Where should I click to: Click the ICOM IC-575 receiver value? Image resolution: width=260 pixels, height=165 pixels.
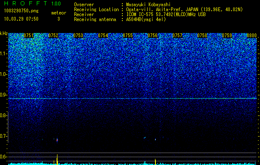click(166, 14)
